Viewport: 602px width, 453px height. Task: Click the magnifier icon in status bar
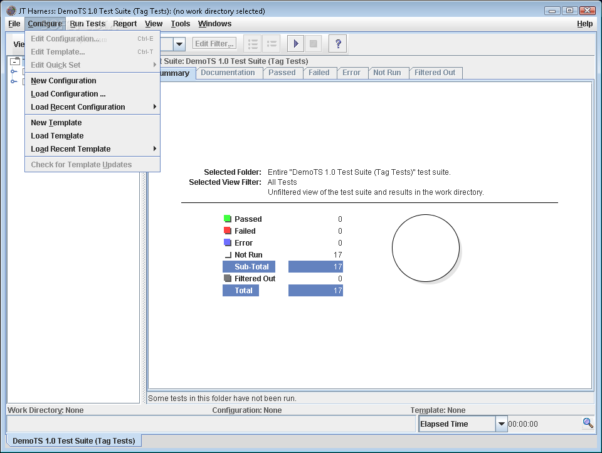588,423
